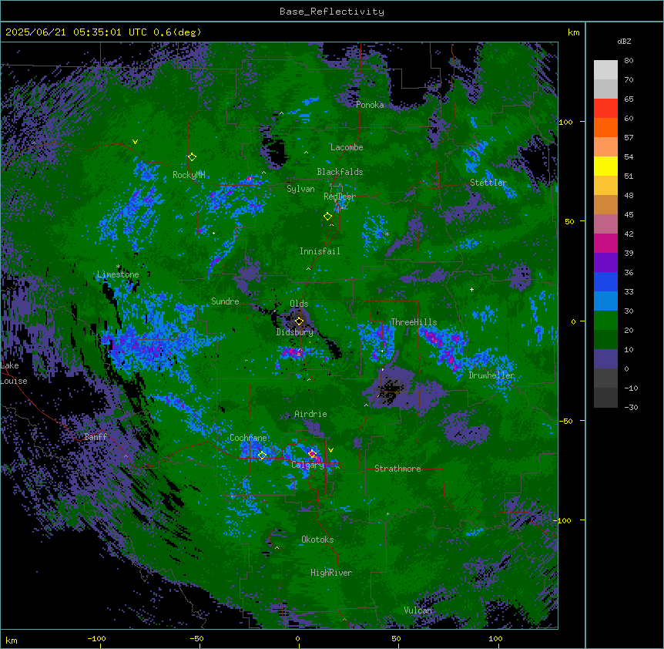
Task: Select the Airdrie city label
Action: click(311, 414)
